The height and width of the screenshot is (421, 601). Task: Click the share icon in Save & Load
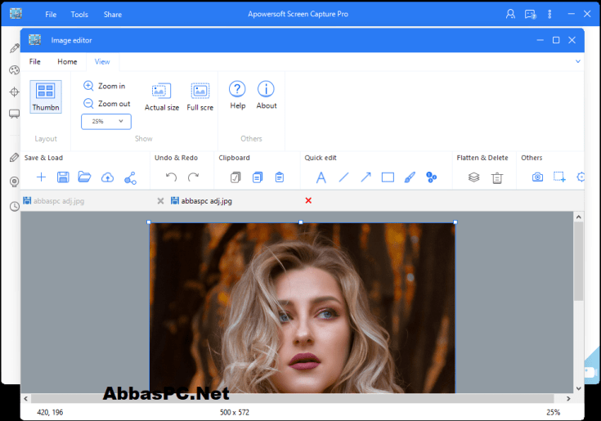[x=130, y=177]
